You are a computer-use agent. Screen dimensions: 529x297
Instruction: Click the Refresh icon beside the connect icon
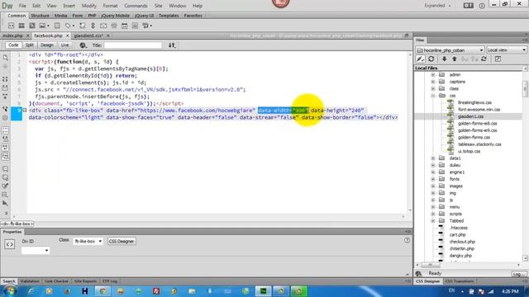tap(431, 59)
